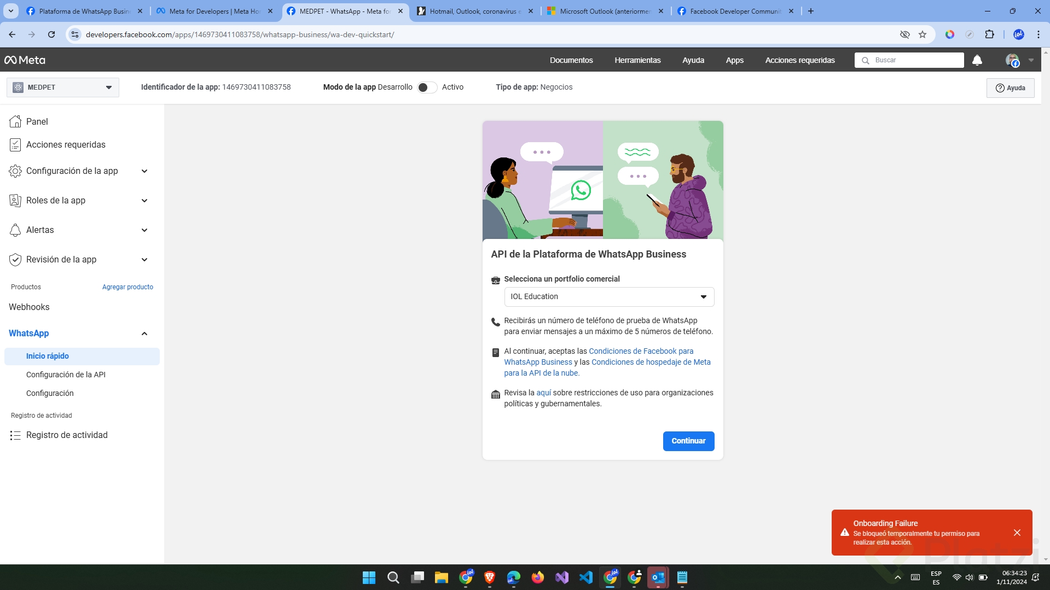
Task: Open the notifications bell
Action: tap(977, 60)
